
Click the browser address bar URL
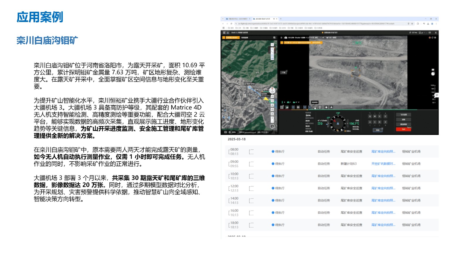coord(317,23)
